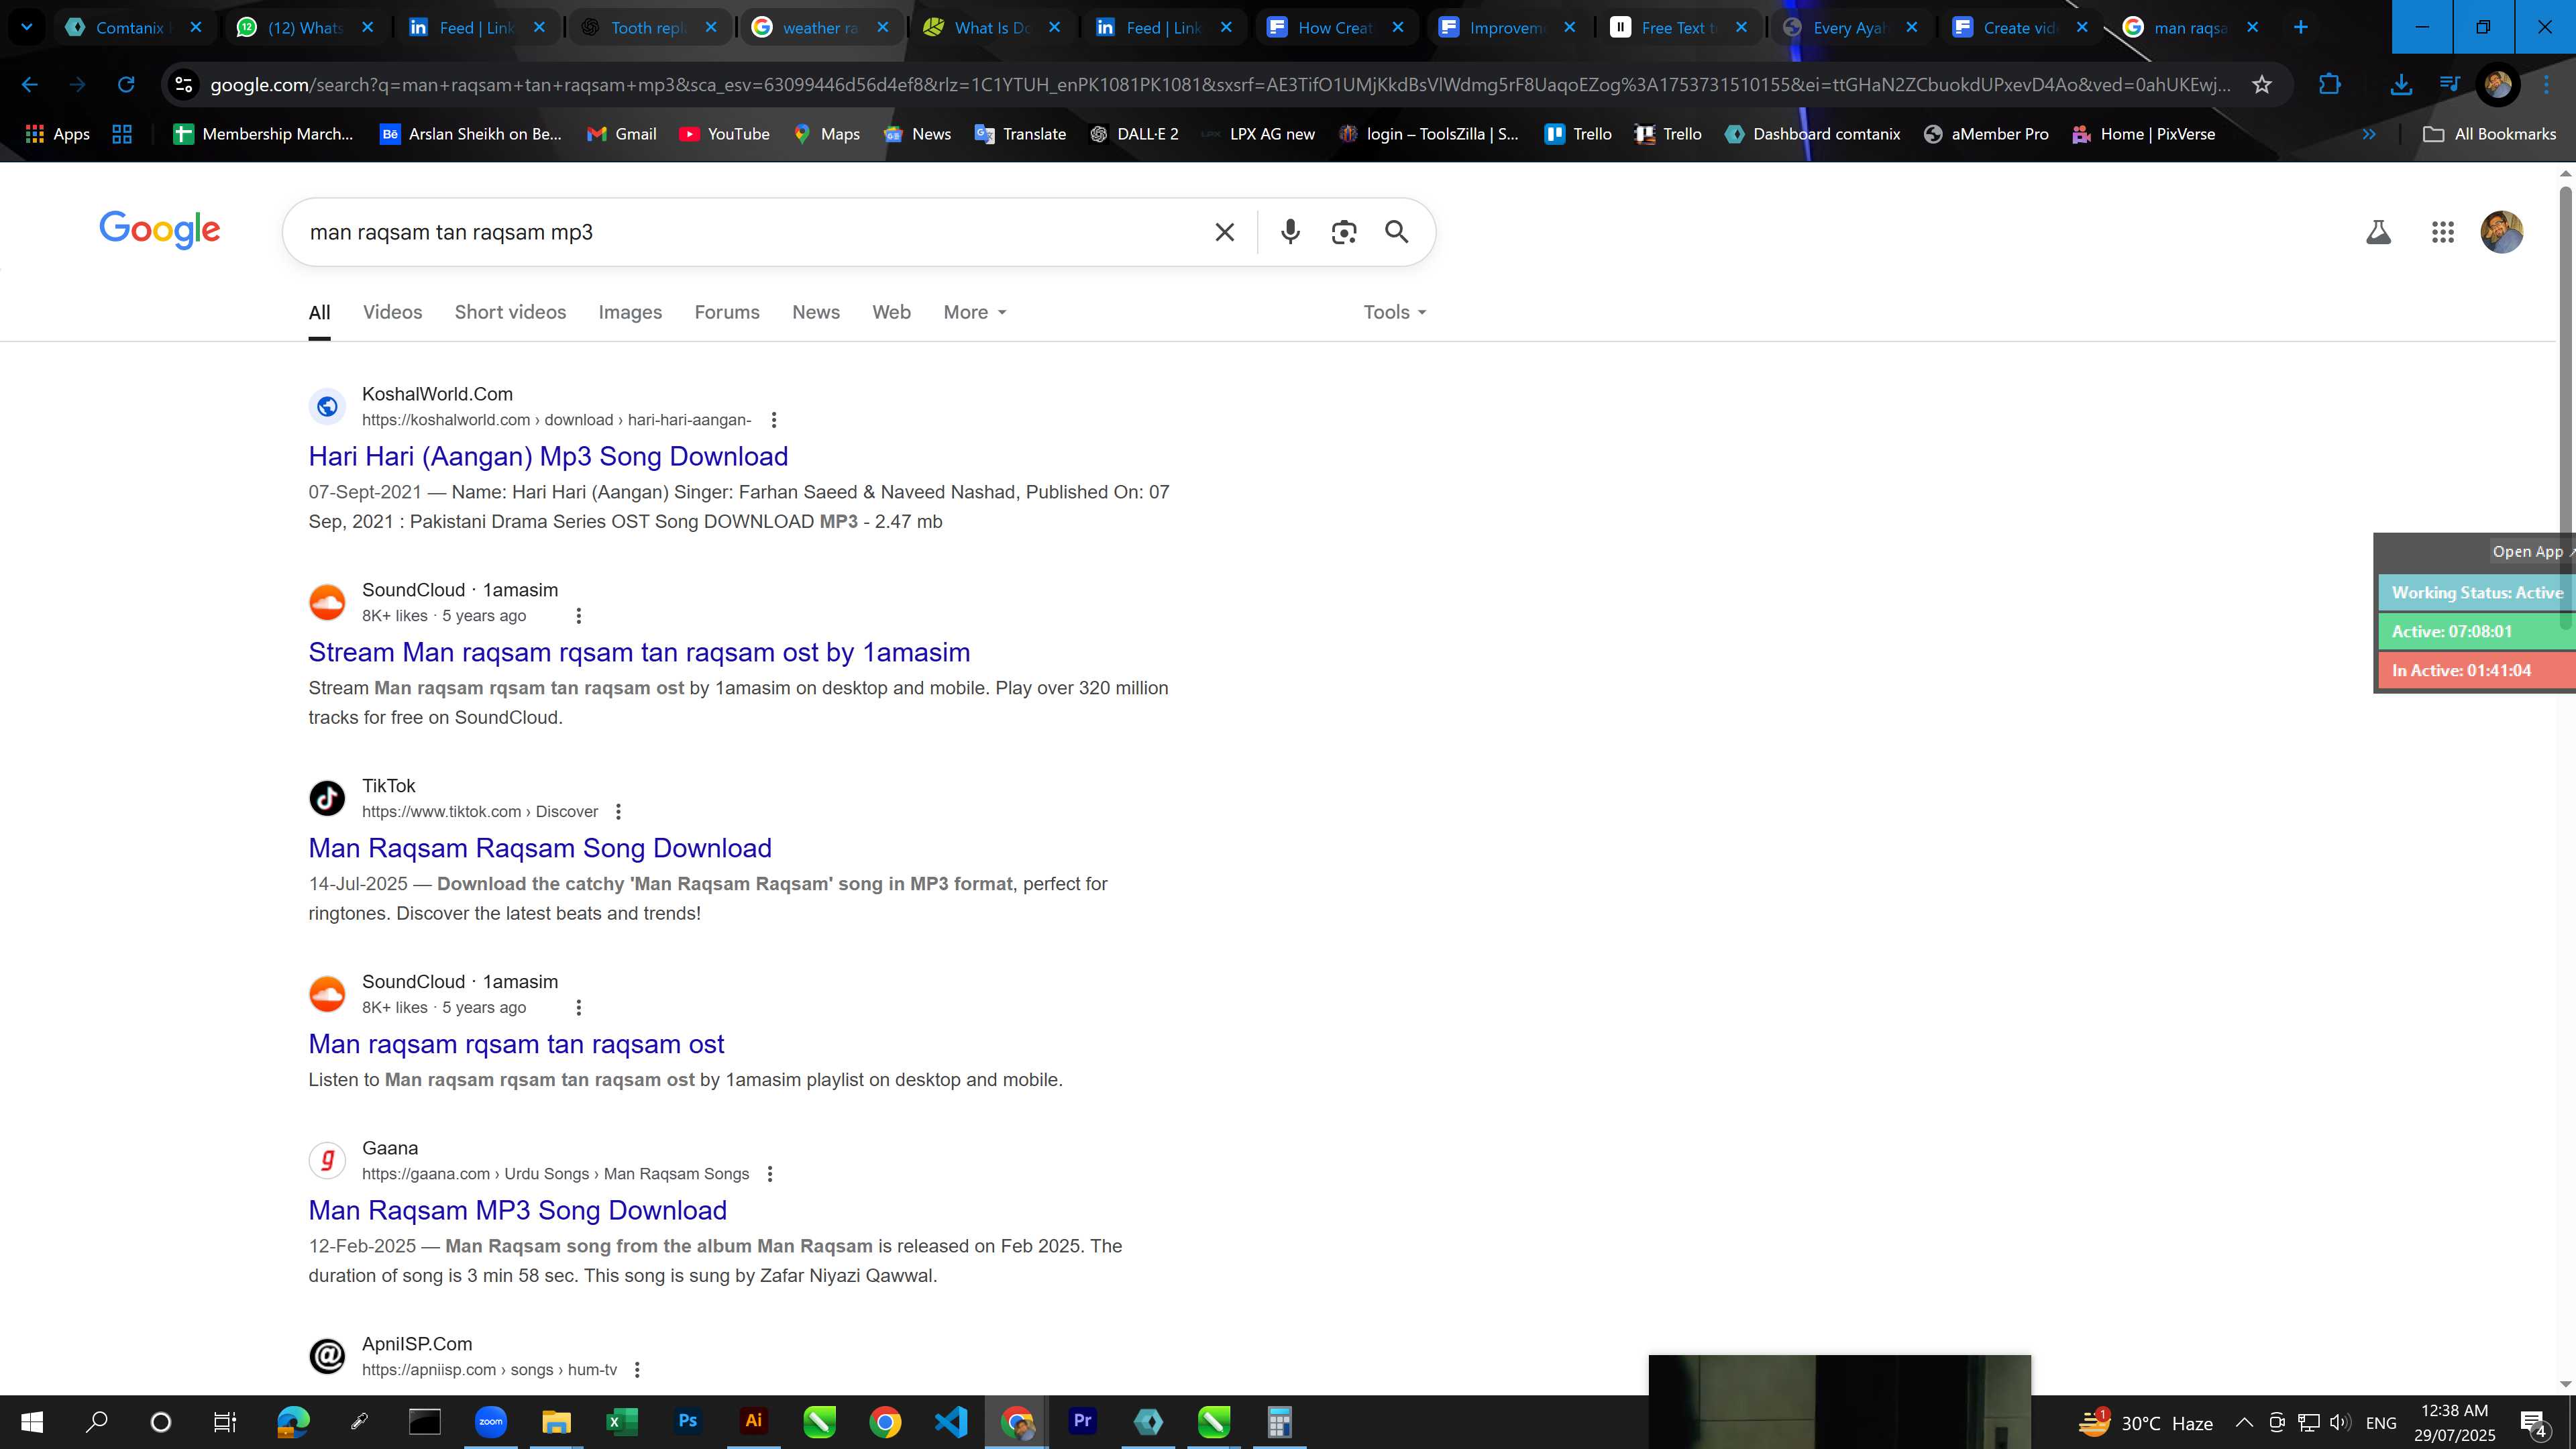Open the YouTube bookmark
The height and width of the screenshot is (1449, 2576).
(724, 134)
